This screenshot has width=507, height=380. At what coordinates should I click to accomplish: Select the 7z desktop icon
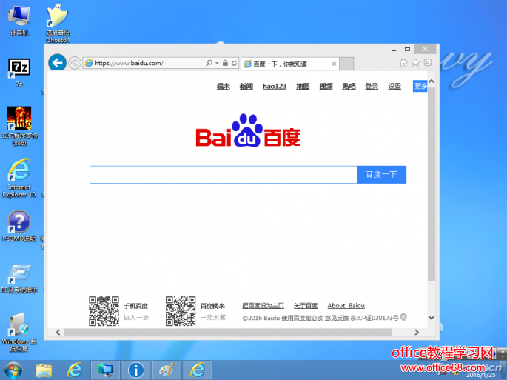coord(19,73)
